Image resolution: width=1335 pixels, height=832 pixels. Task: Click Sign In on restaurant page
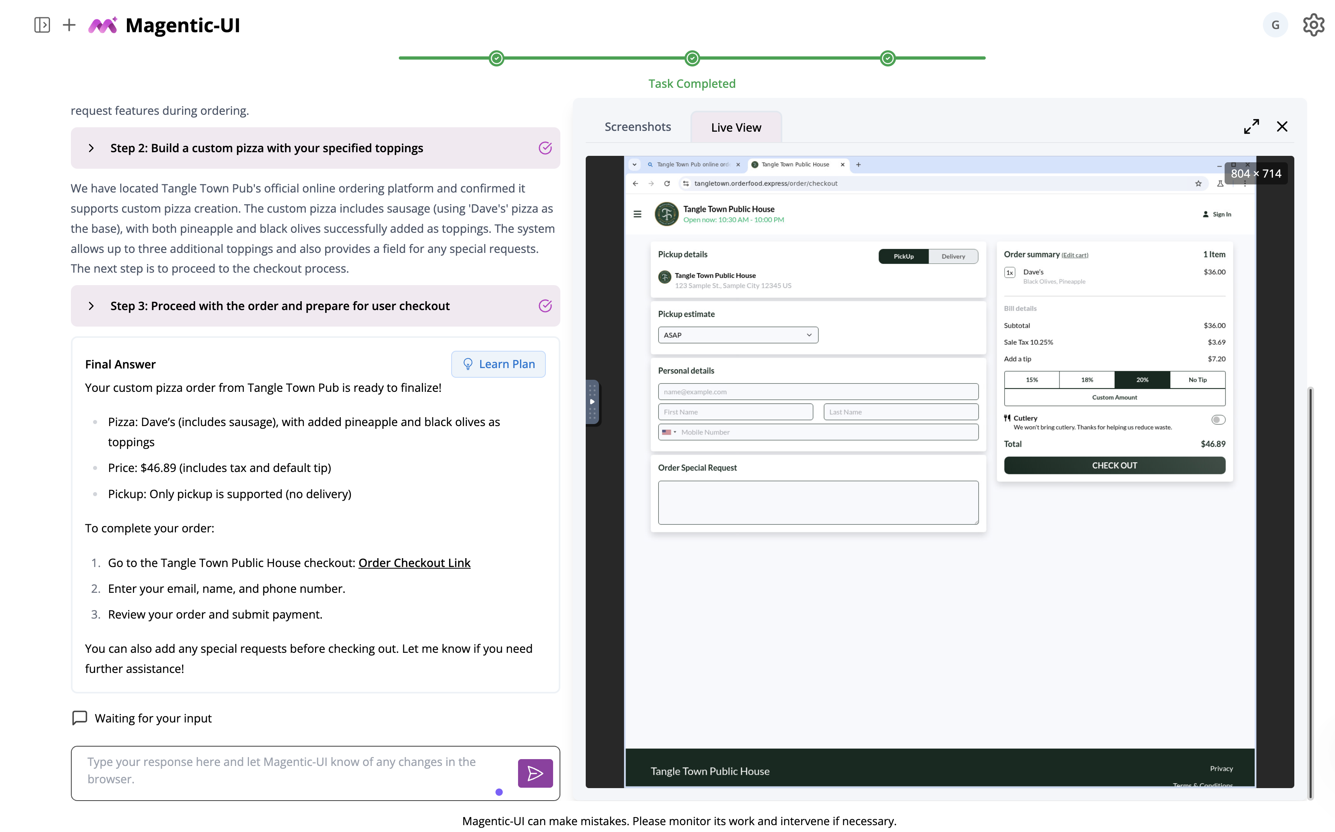(1217, 214)
